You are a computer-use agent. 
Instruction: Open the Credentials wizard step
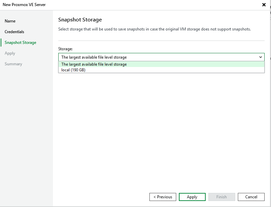pyautogui.click(x=14, y=32)
